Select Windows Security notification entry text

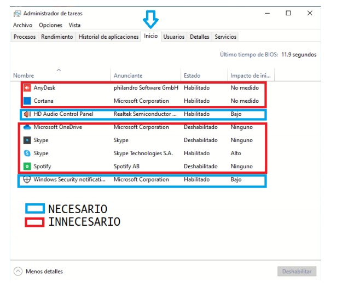(69, 179)
